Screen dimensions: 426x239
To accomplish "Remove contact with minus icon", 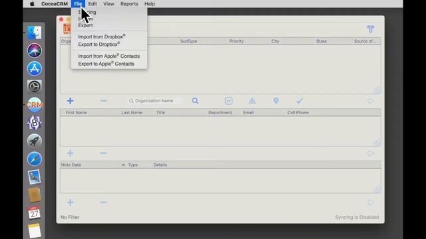I will pyautogui.click(x=103, y=153).
